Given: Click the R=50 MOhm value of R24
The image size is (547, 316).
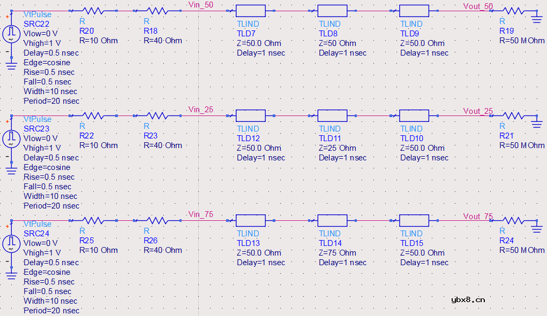Looking at the screenshot, I should click(521, 250).
